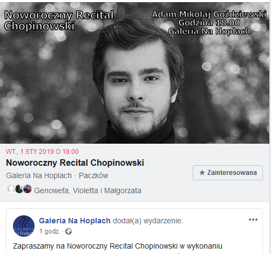The width and height of the screenshot is (271, 254).
Task: Open event title Noworoczny Recital Chopinowski
Action: click(75, 163)
